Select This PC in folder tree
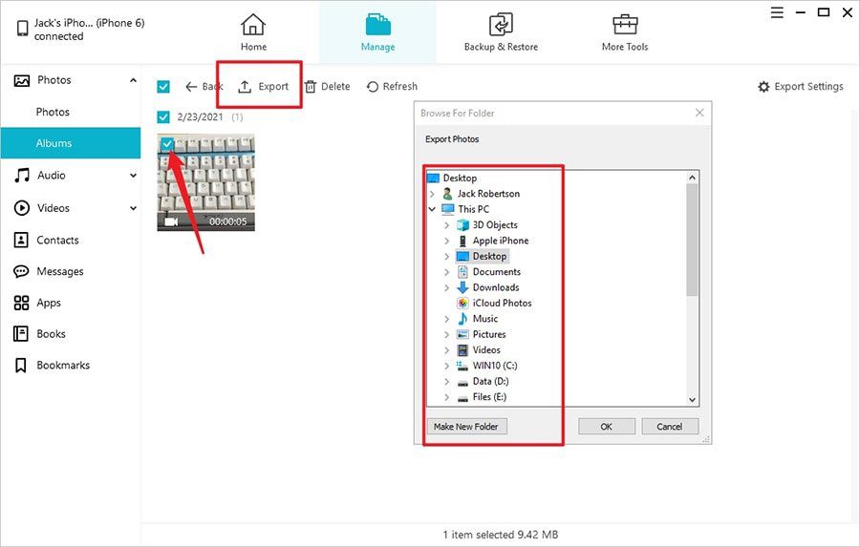The width and height of the screenshot is (860, 547). [473, 209]
